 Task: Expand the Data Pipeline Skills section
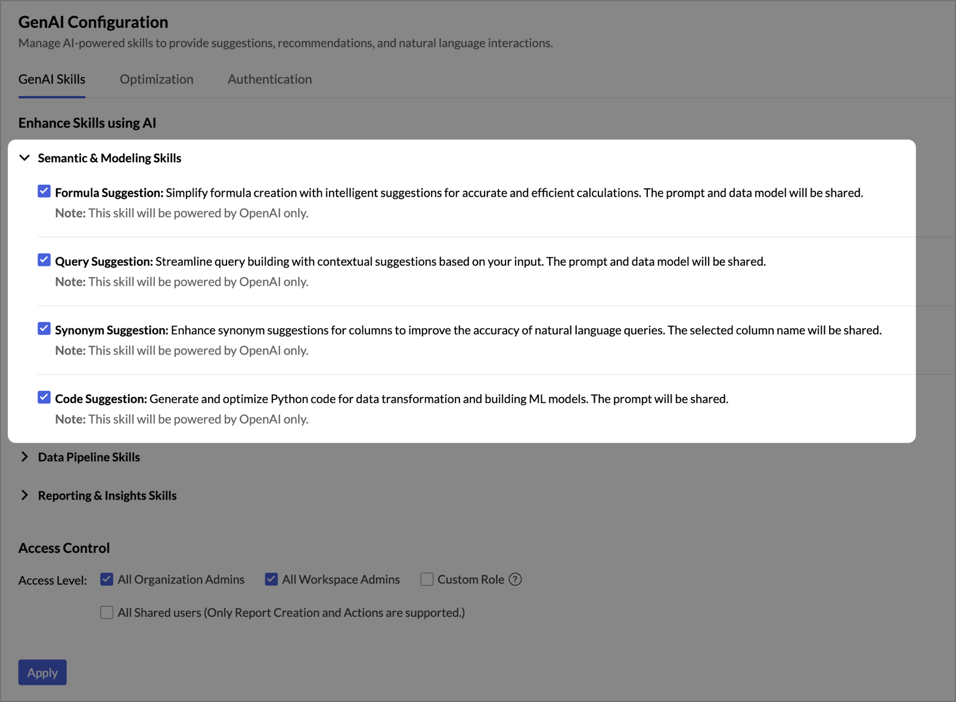(x=24, y=457)
